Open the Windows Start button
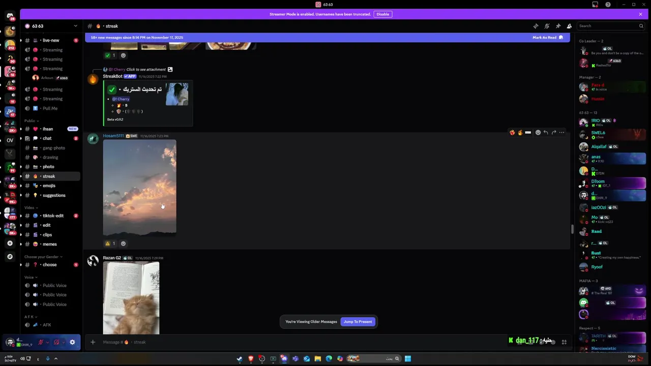 (x=408, y=358)
